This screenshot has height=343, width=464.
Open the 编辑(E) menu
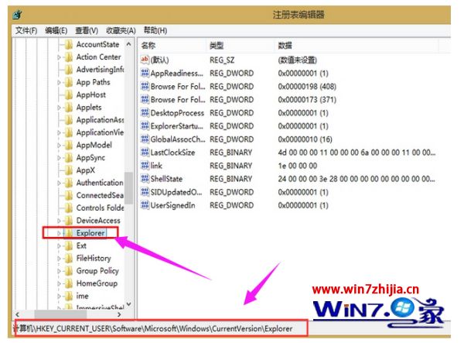coord(56,30)
